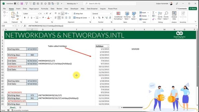Open the Calibri font name dropdown
199x112 pixels.
[38, 14]
